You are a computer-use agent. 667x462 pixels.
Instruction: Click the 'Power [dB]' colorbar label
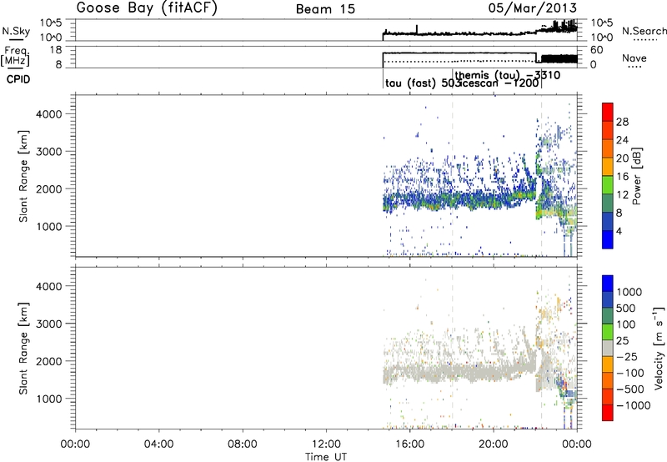(x=637, y=176)
